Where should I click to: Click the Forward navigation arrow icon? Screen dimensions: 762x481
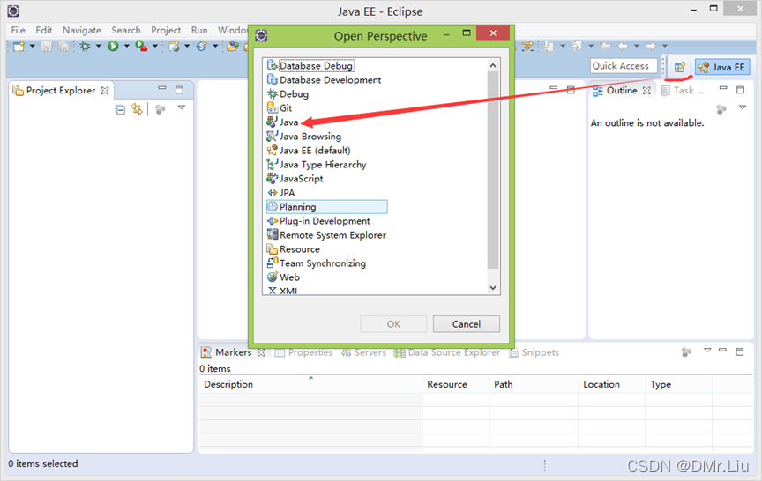pyautogui.click(x=651, y=46)
